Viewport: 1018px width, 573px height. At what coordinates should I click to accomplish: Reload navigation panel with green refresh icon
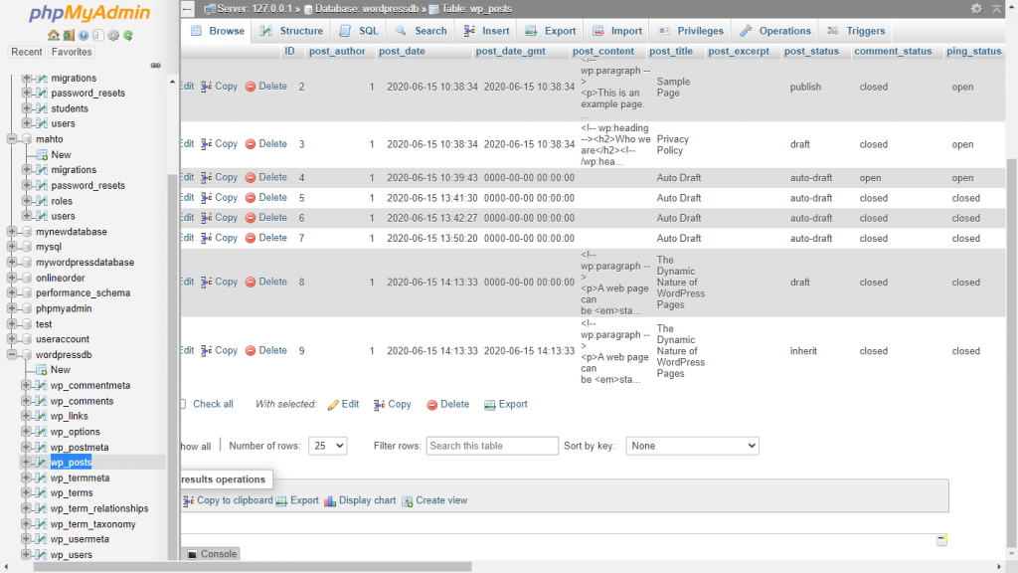[x=128, y=36]
